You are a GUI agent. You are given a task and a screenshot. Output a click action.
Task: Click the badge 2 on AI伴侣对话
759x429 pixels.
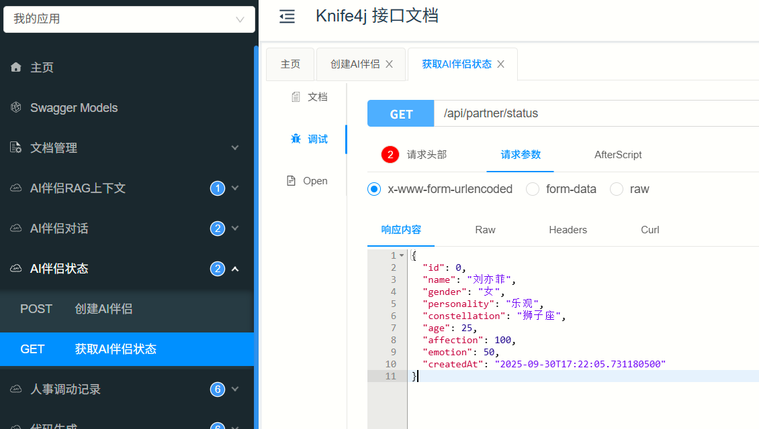click(218, 228)
